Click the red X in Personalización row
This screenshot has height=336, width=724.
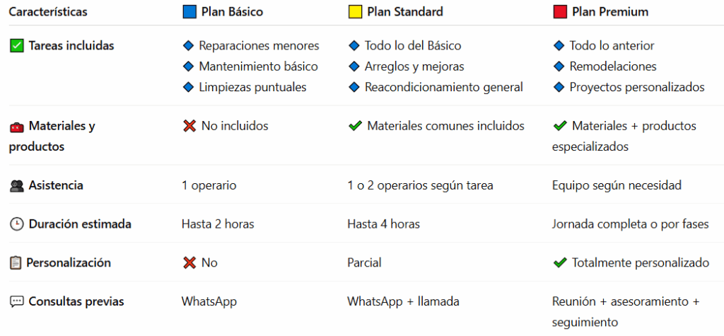click(189, 263)
